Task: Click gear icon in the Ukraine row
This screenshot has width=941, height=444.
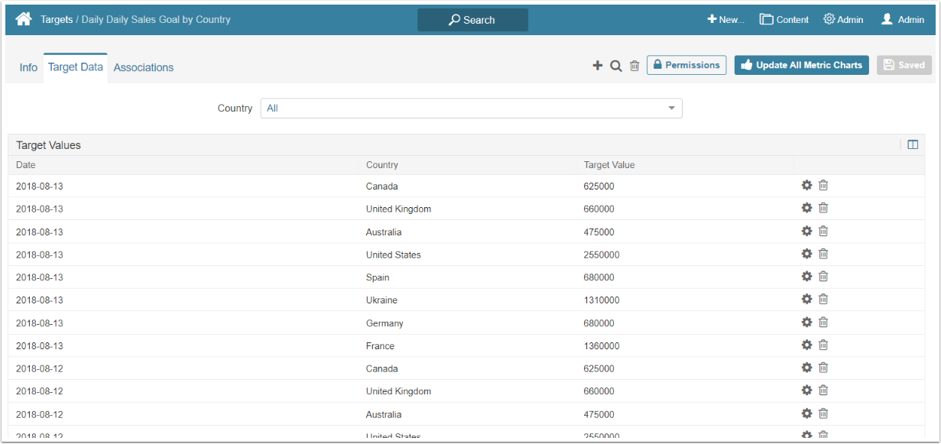Action: 806,299
